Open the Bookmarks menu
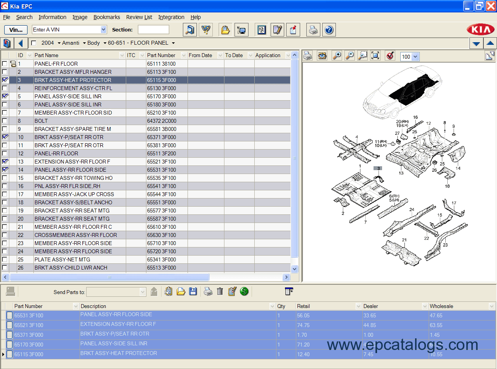Image resolution: width=497 pixels, height=369 pixels. [x=107, y=17]
